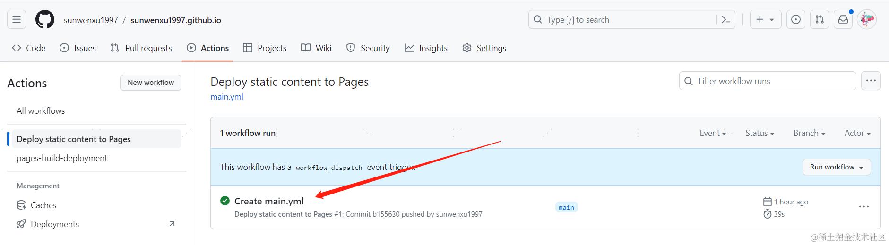Open the workflow run's three-dot options
This screenshot has width=889, height=245.
click(x=864, y=207)
